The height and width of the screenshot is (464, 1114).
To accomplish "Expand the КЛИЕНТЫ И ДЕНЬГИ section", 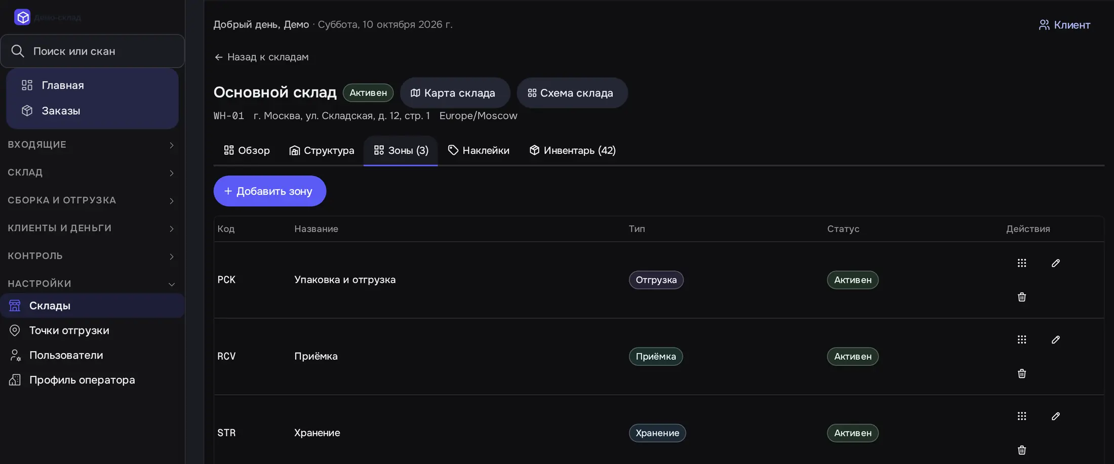I will pyautogui.click(x=92, y=228).
